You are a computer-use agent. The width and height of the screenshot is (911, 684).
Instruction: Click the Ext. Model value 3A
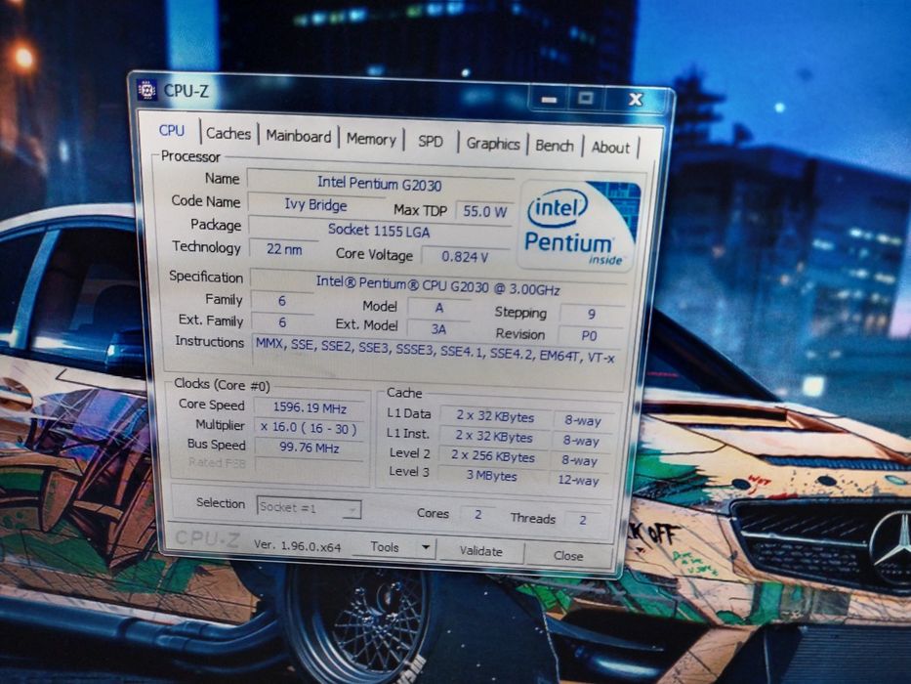(x=438, y=329)
